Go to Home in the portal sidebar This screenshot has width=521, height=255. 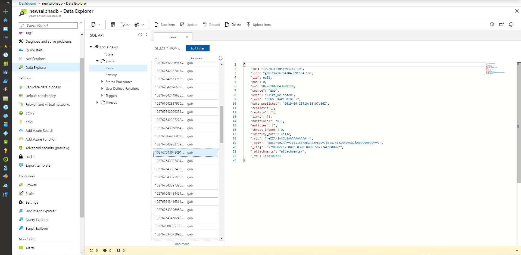(6, 20)
